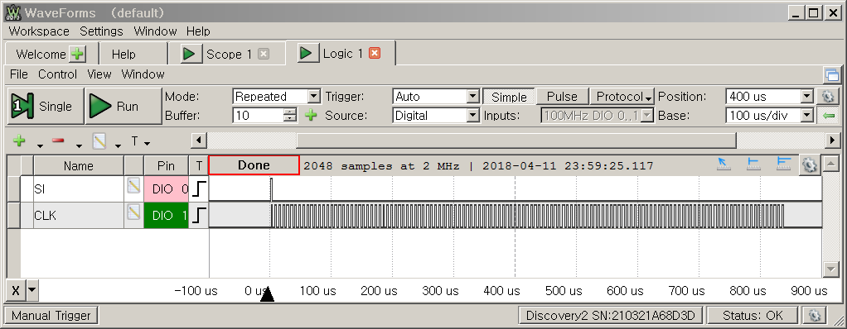This screenshot has width=847, height=329.
Task: Click the Run acquisition button
Action: point(123,107)
